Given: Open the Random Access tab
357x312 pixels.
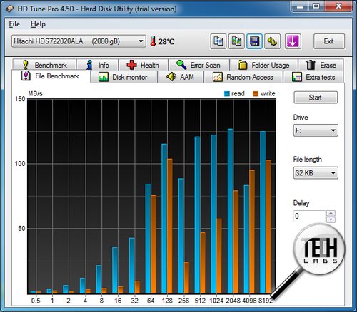Looking at the screenshot, I should click(x=243, y=77).
